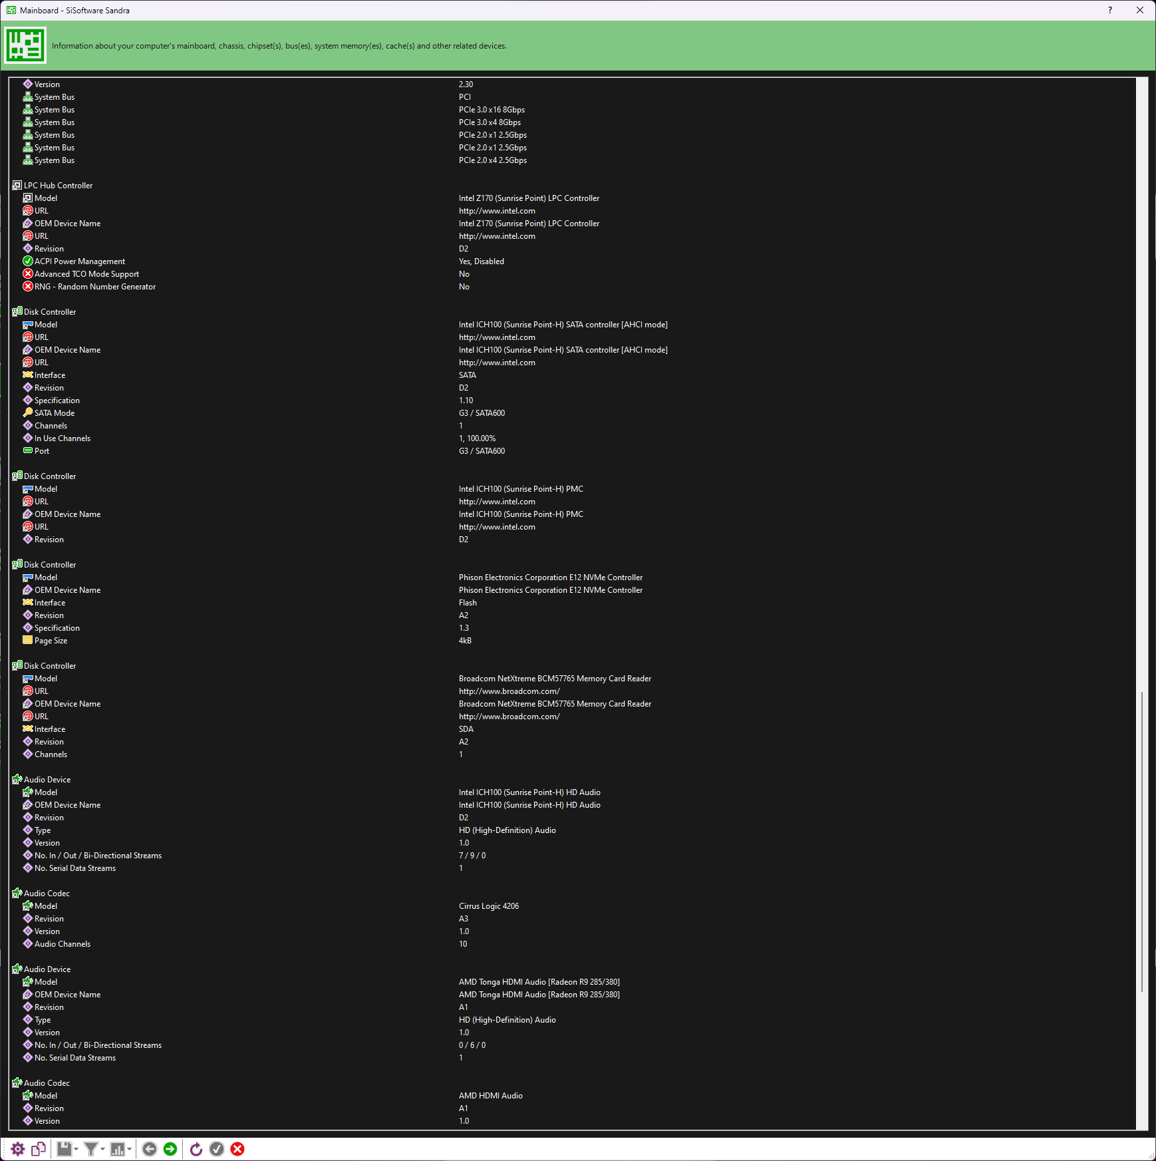Click Audio Device heading above AMD Tonga model

[x=47, y=969]
